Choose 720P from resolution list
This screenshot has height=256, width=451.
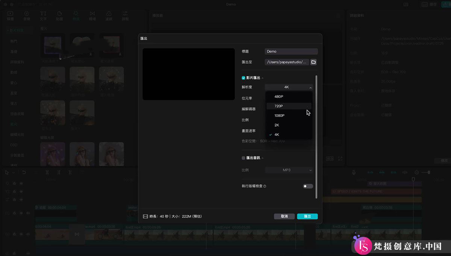[x=289, y=106]
